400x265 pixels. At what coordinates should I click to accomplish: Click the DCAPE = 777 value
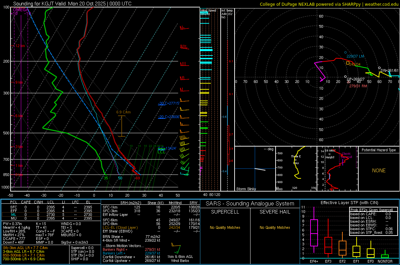[x=14, y=239]
